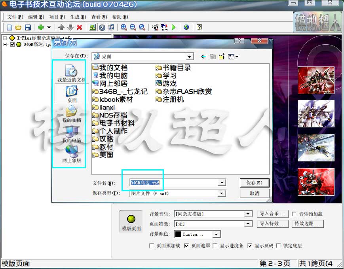Open help with question mark toolbar icon

(199, 27)
